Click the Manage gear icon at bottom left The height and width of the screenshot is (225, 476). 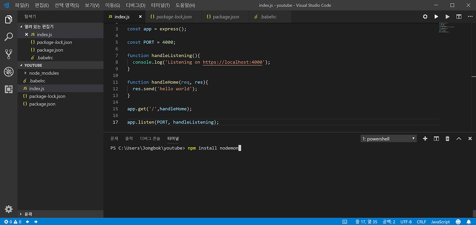click(9, 209)
